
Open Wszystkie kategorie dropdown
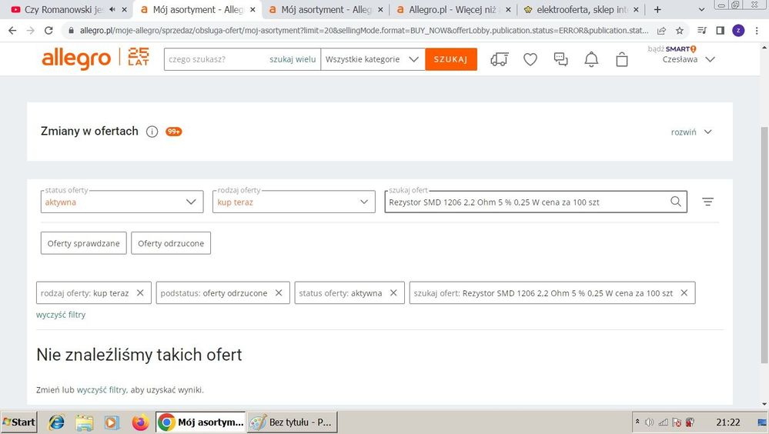pyautogui.click(x=373, y=59)
